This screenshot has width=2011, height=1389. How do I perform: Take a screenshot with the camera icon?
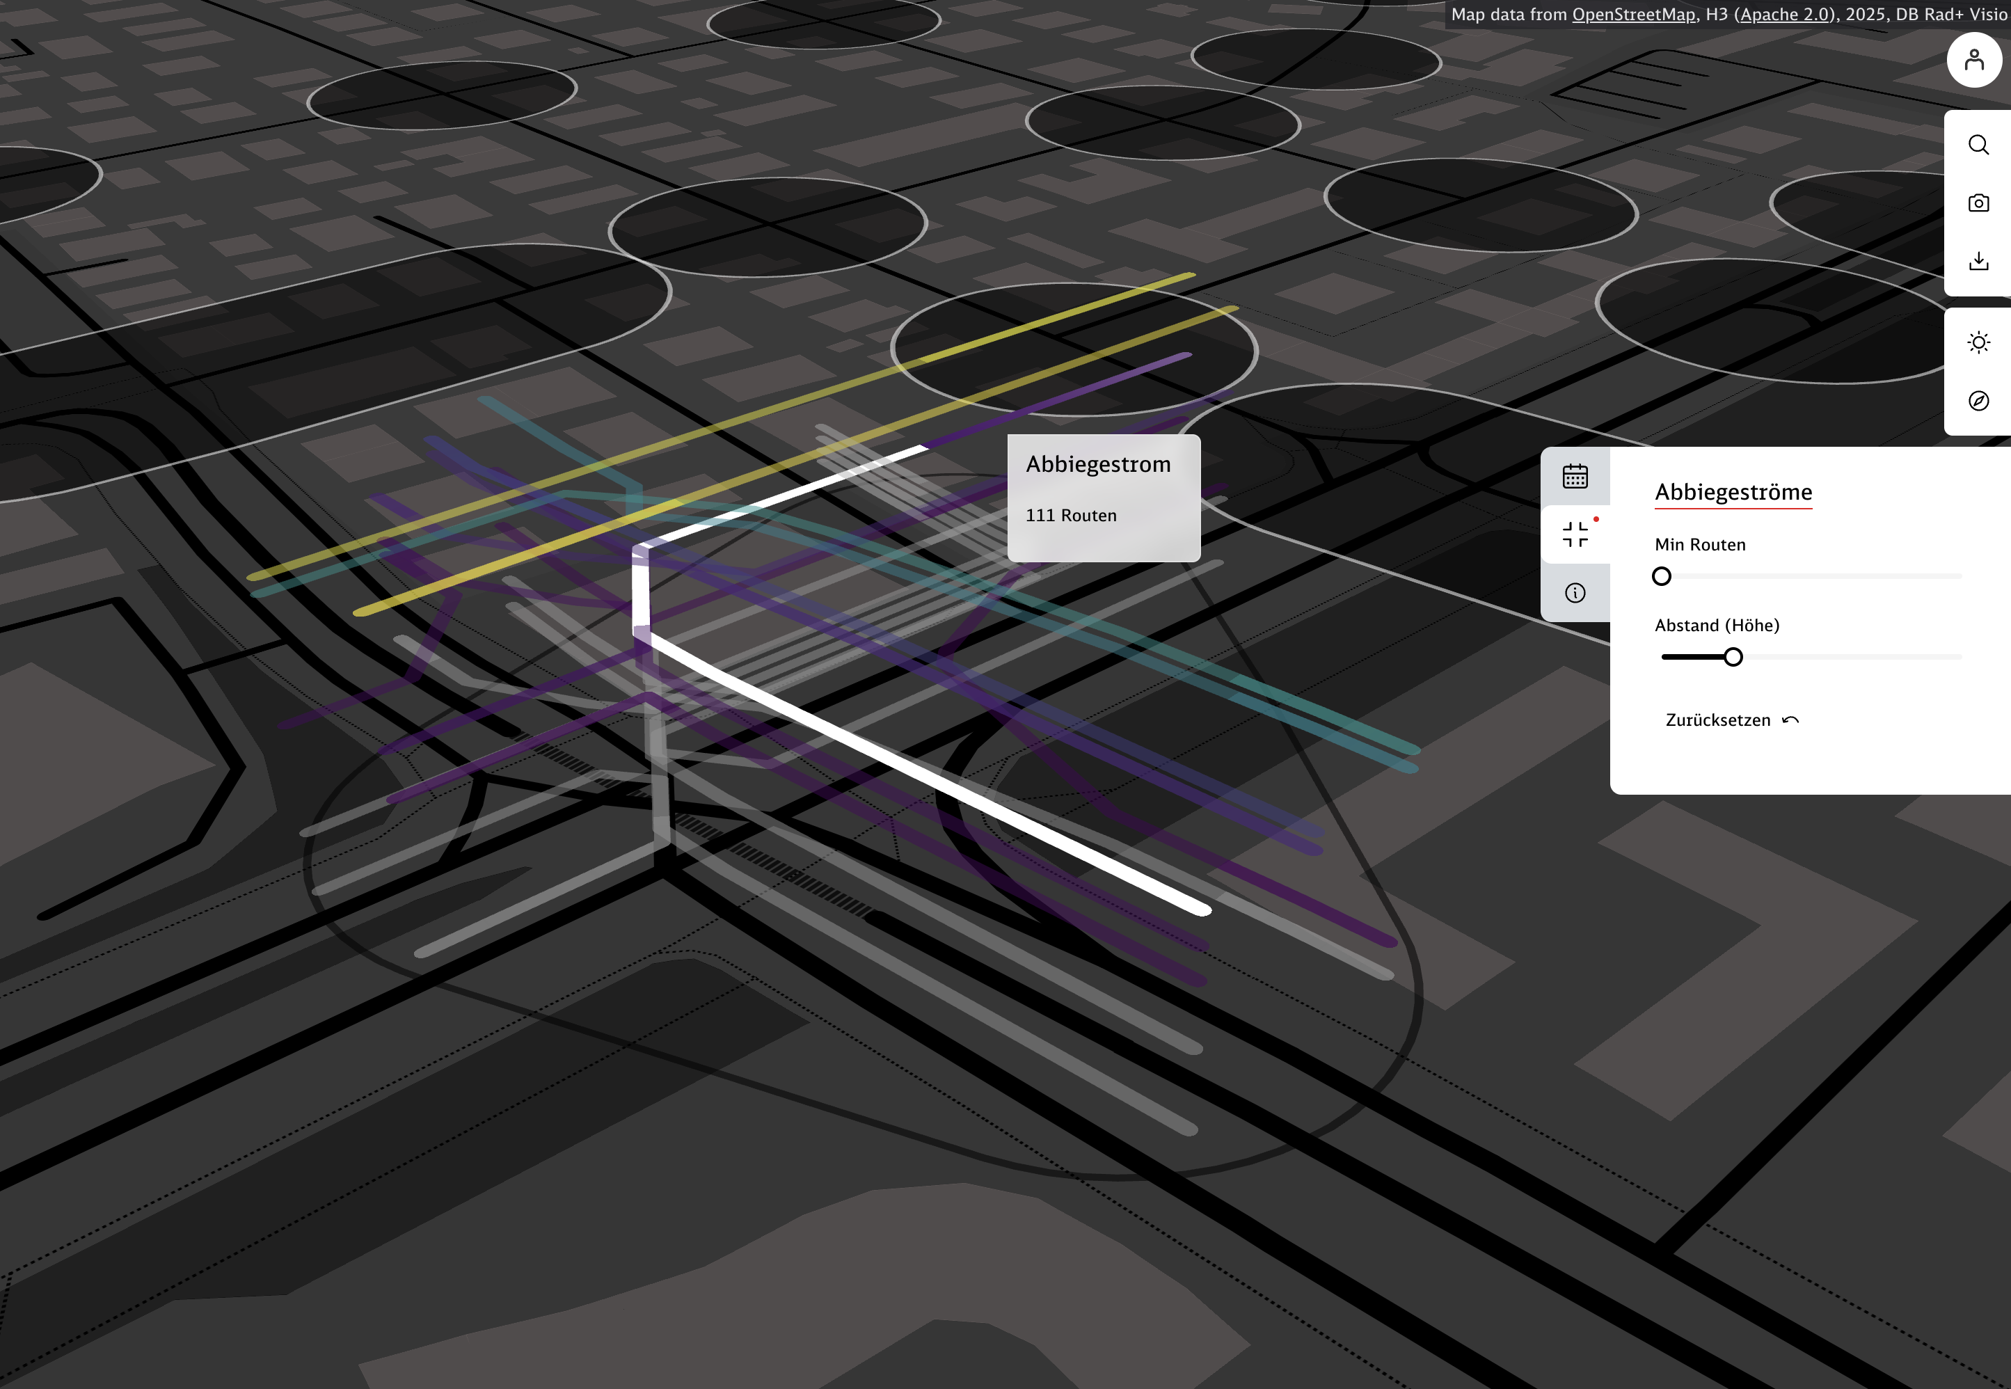tap(1979, 203)
